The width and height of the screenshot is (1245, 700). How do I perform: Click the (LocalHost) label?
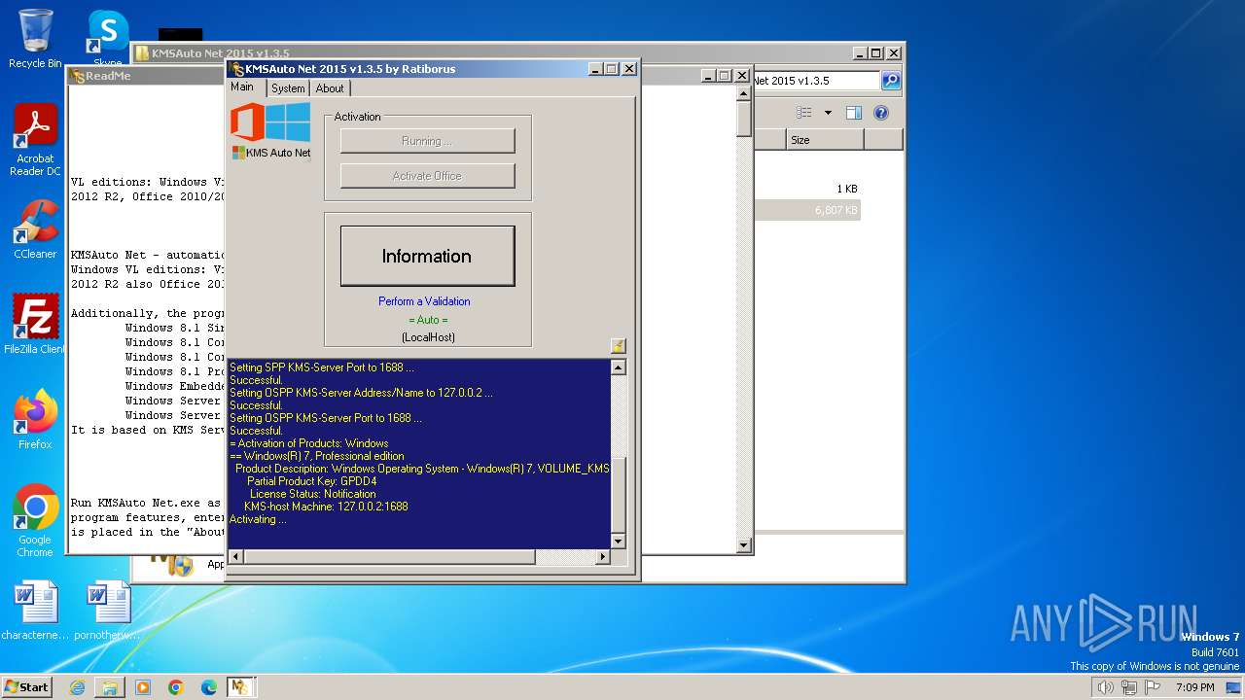[x=428, y=337]
